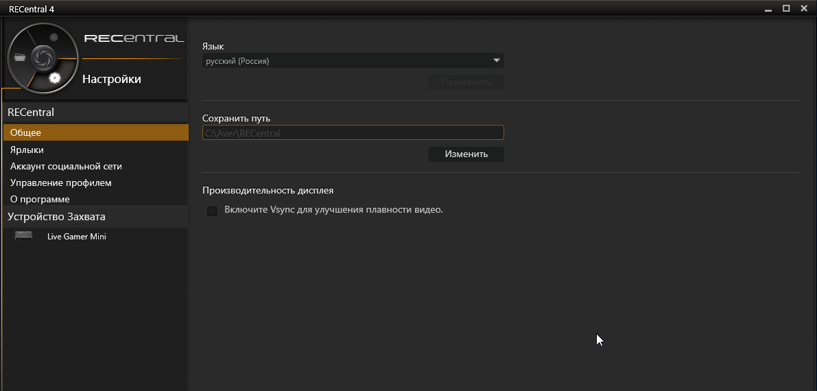Screen dimensions: 817x391
Task: Click the gear settings icon in the wheel
Action: pyautogui.click(x=55, y=78)
